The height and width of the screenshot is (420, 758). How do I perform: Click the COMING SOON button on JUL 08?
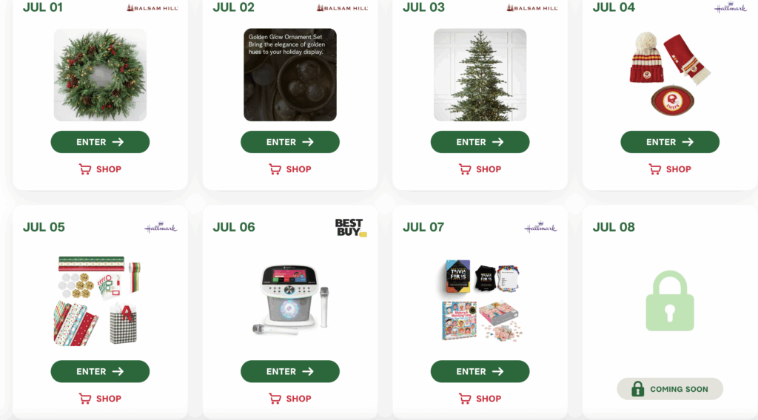pos(670,389)
